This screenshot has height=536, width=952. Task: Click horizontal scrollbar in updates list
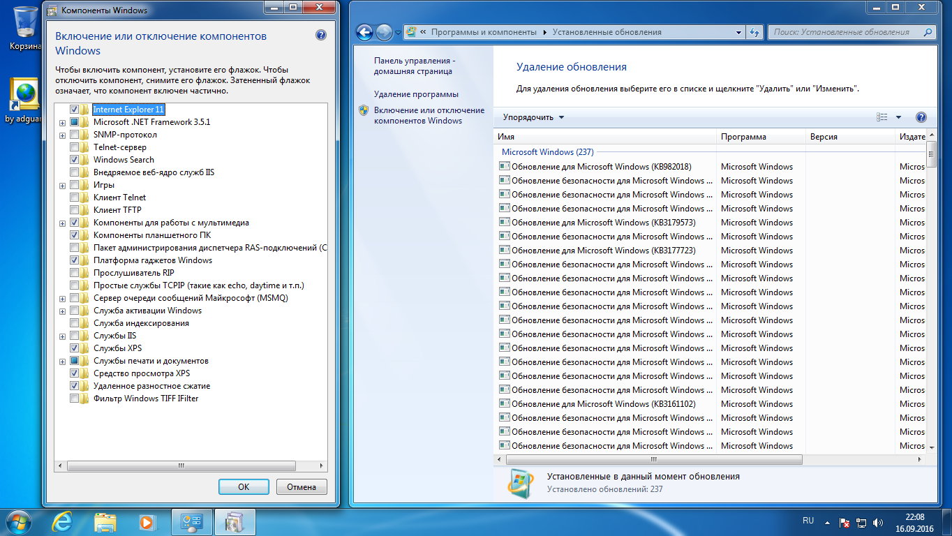point(655,459)
